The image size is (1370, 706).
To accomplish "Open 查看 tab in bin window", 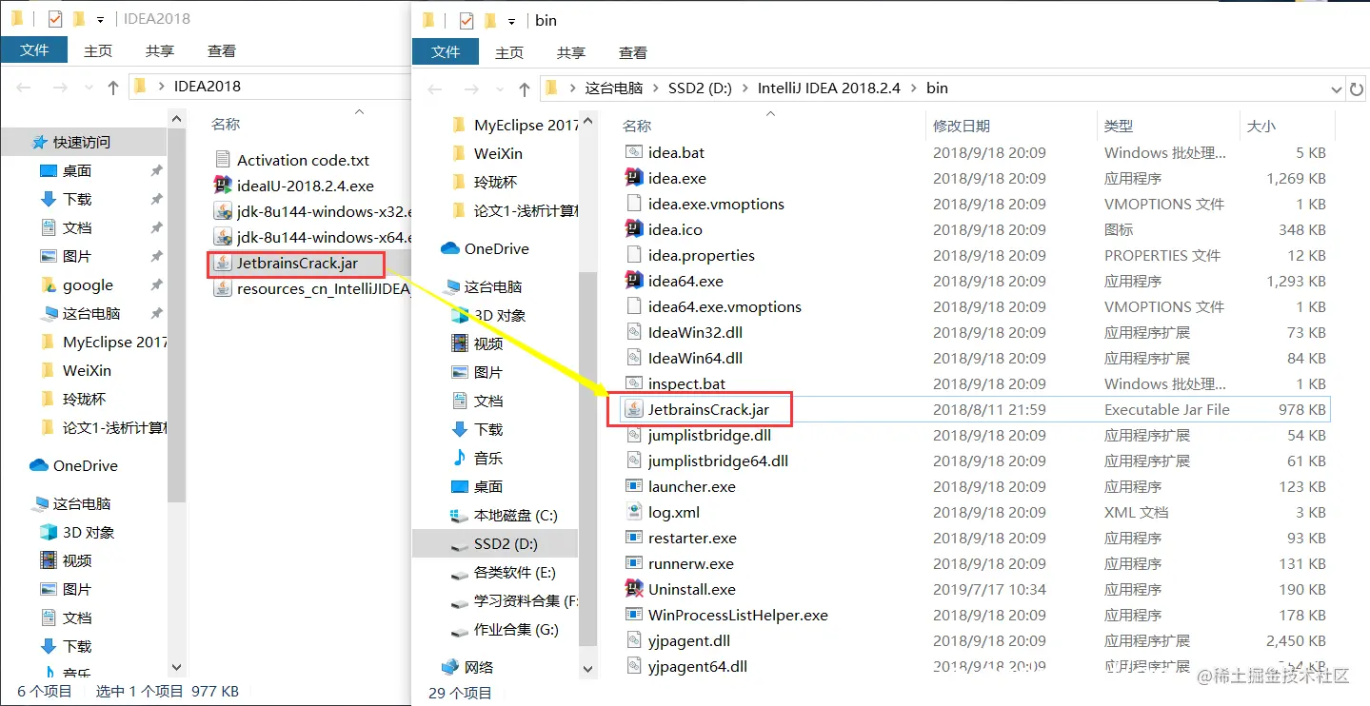I will click(633, 52).
